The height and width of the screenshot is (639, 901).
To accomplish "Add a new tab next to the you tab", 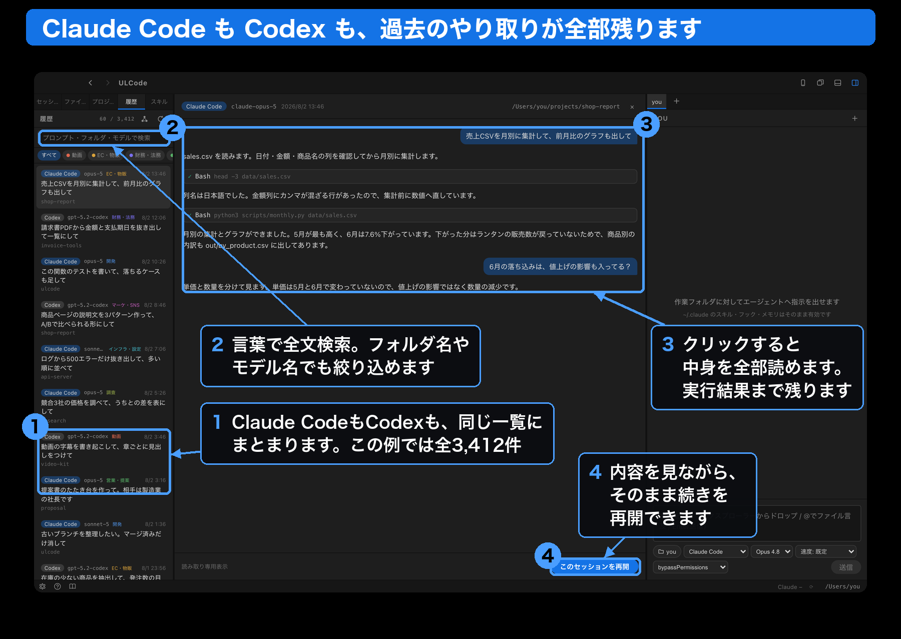I will [x=677, y=101].
